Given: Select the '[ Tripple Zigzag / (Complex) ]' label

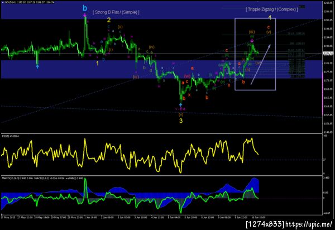Looking at the screenshot, I should pyautogui.click(x=271, y=9).
